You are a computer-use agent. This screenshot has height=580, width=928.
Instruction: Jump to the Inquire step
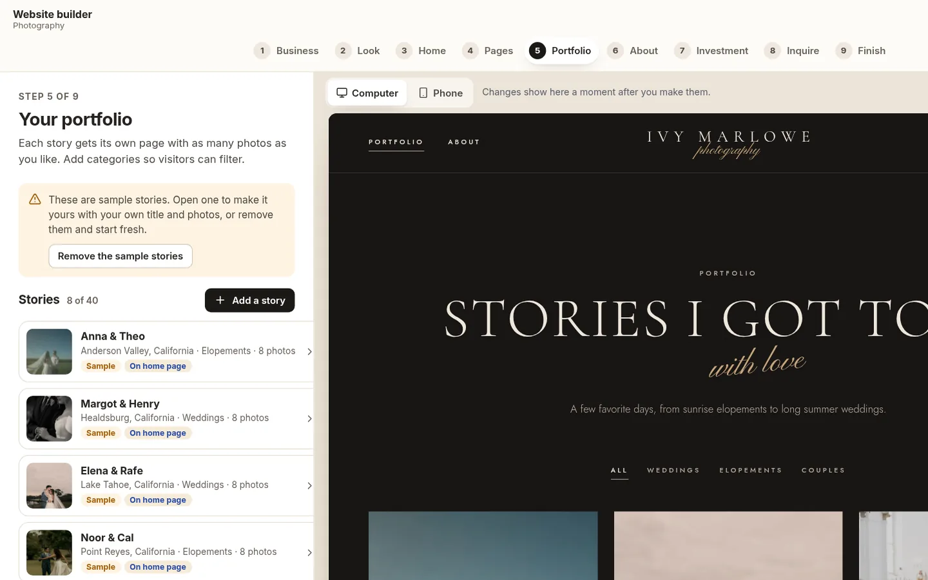792,51
